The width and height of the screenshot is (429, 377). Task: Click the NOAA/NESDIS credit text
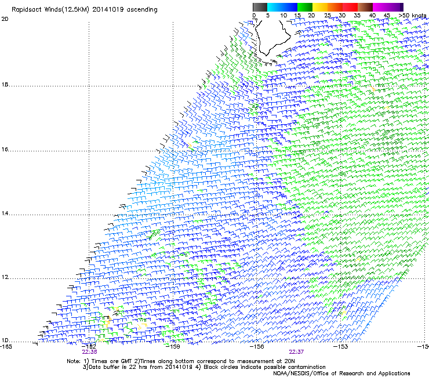tap(341, 374)
